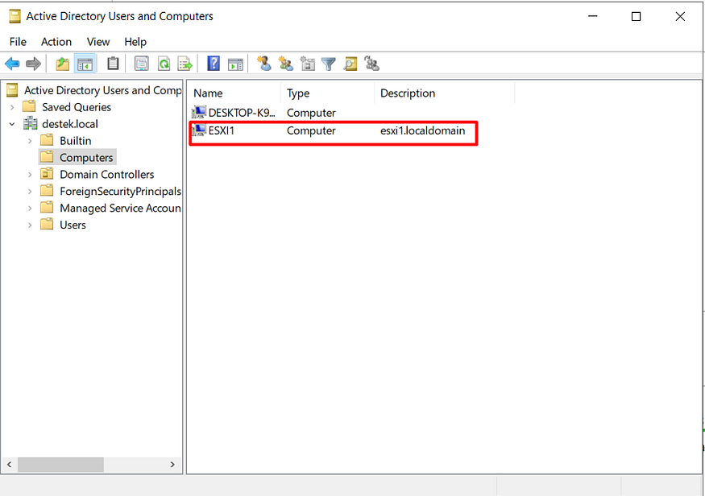Open the File menu
Image resolution: width=705 pixels, height=496 pixels.
click(18, 42)
